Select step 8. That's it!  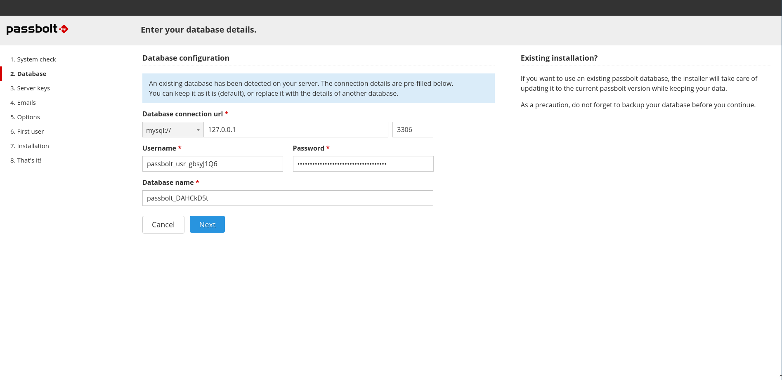pyautogui.click(x=26, y=160)
